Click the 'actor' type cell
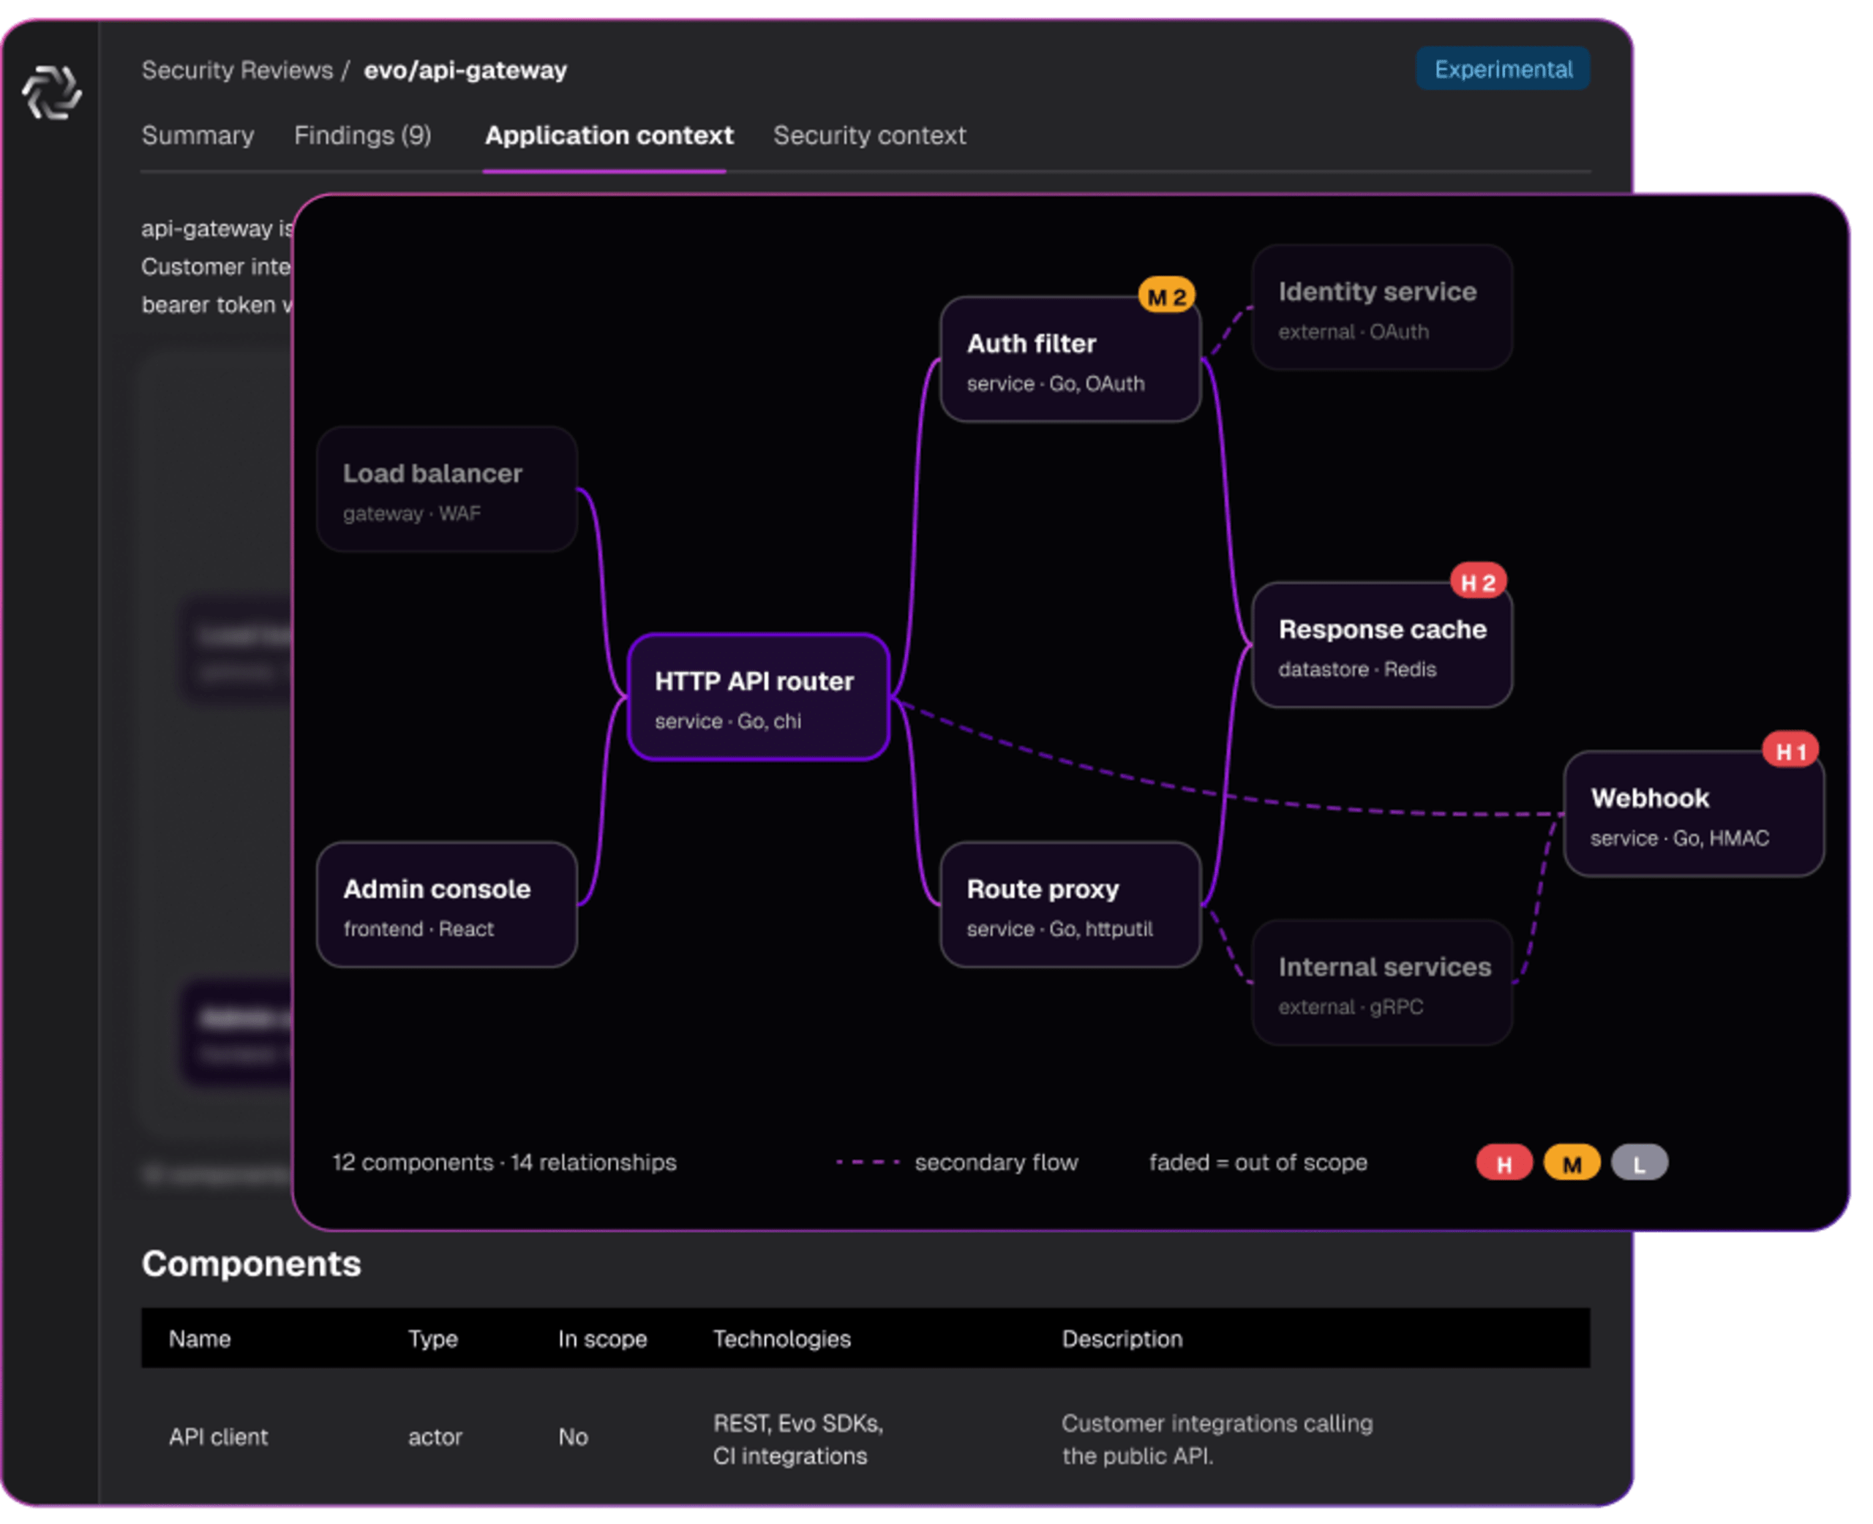 coord(435,1437)
